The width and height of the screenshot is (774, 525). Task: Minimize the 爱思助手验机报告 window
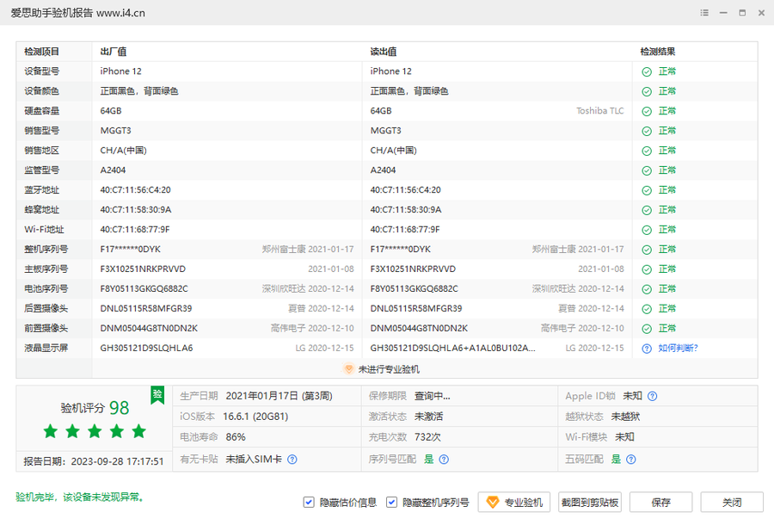click(x=723, y=13)
